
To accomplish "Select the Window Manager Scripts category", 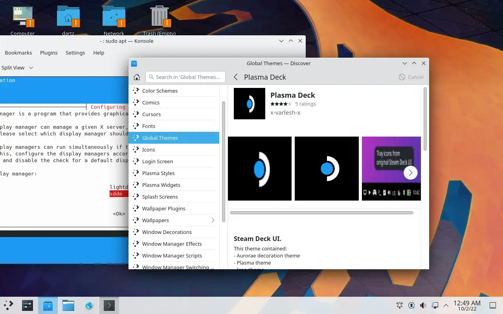I will pos(174,256).
